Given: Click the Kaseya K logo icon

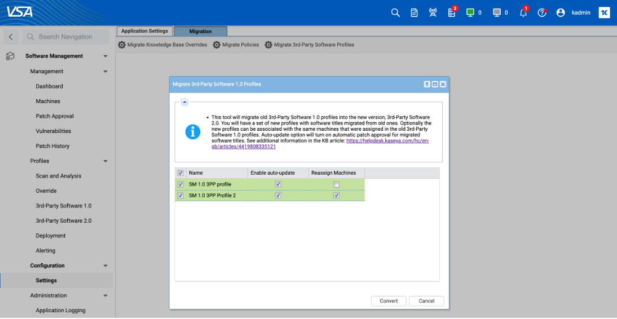Looking at the screenshot, I should 605,12.
